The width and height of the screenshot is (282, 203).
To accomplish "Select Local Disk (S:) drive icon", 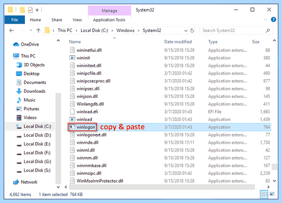I will pyautogui.click(x=19, y=171).
